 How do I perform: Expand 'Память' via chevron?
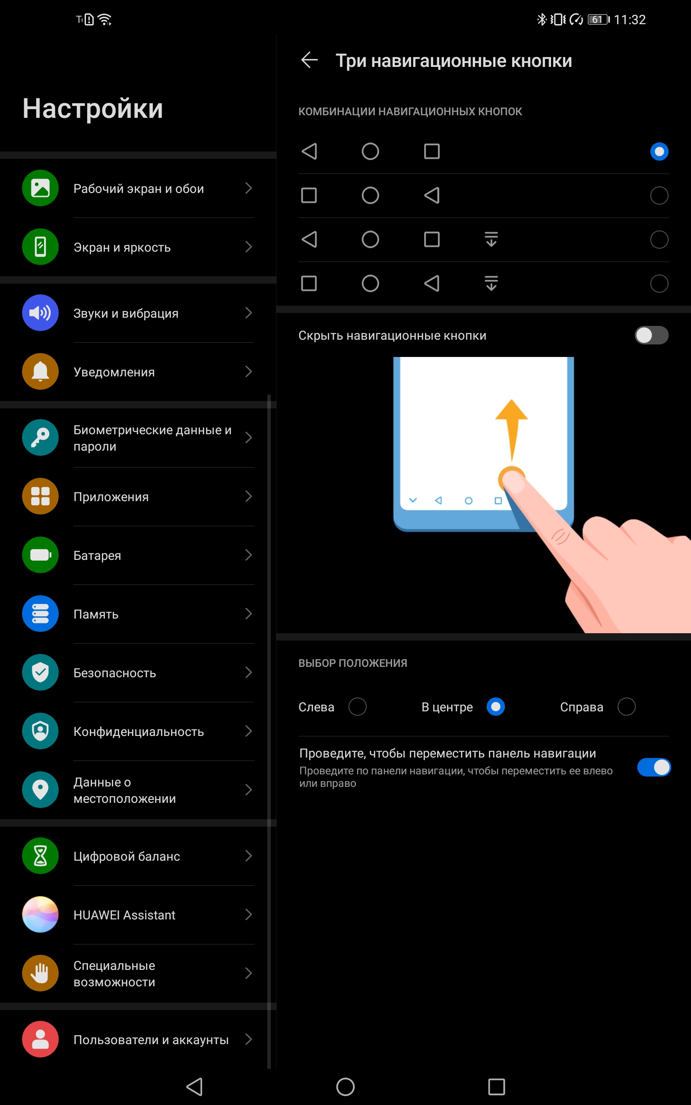tap(249, 614)
